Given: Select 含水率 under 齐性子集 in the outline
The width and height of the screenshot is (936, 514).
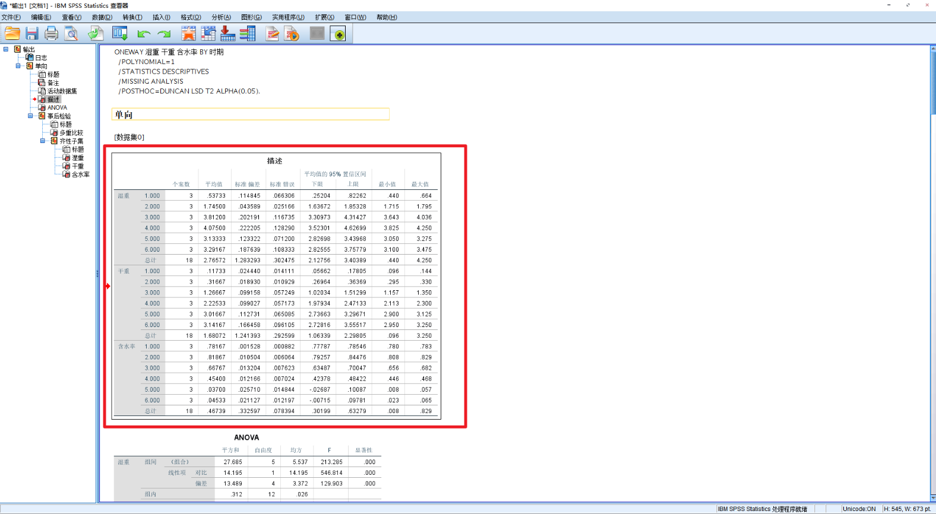Looking at the screenshot, I should click(x=81, y=174).
